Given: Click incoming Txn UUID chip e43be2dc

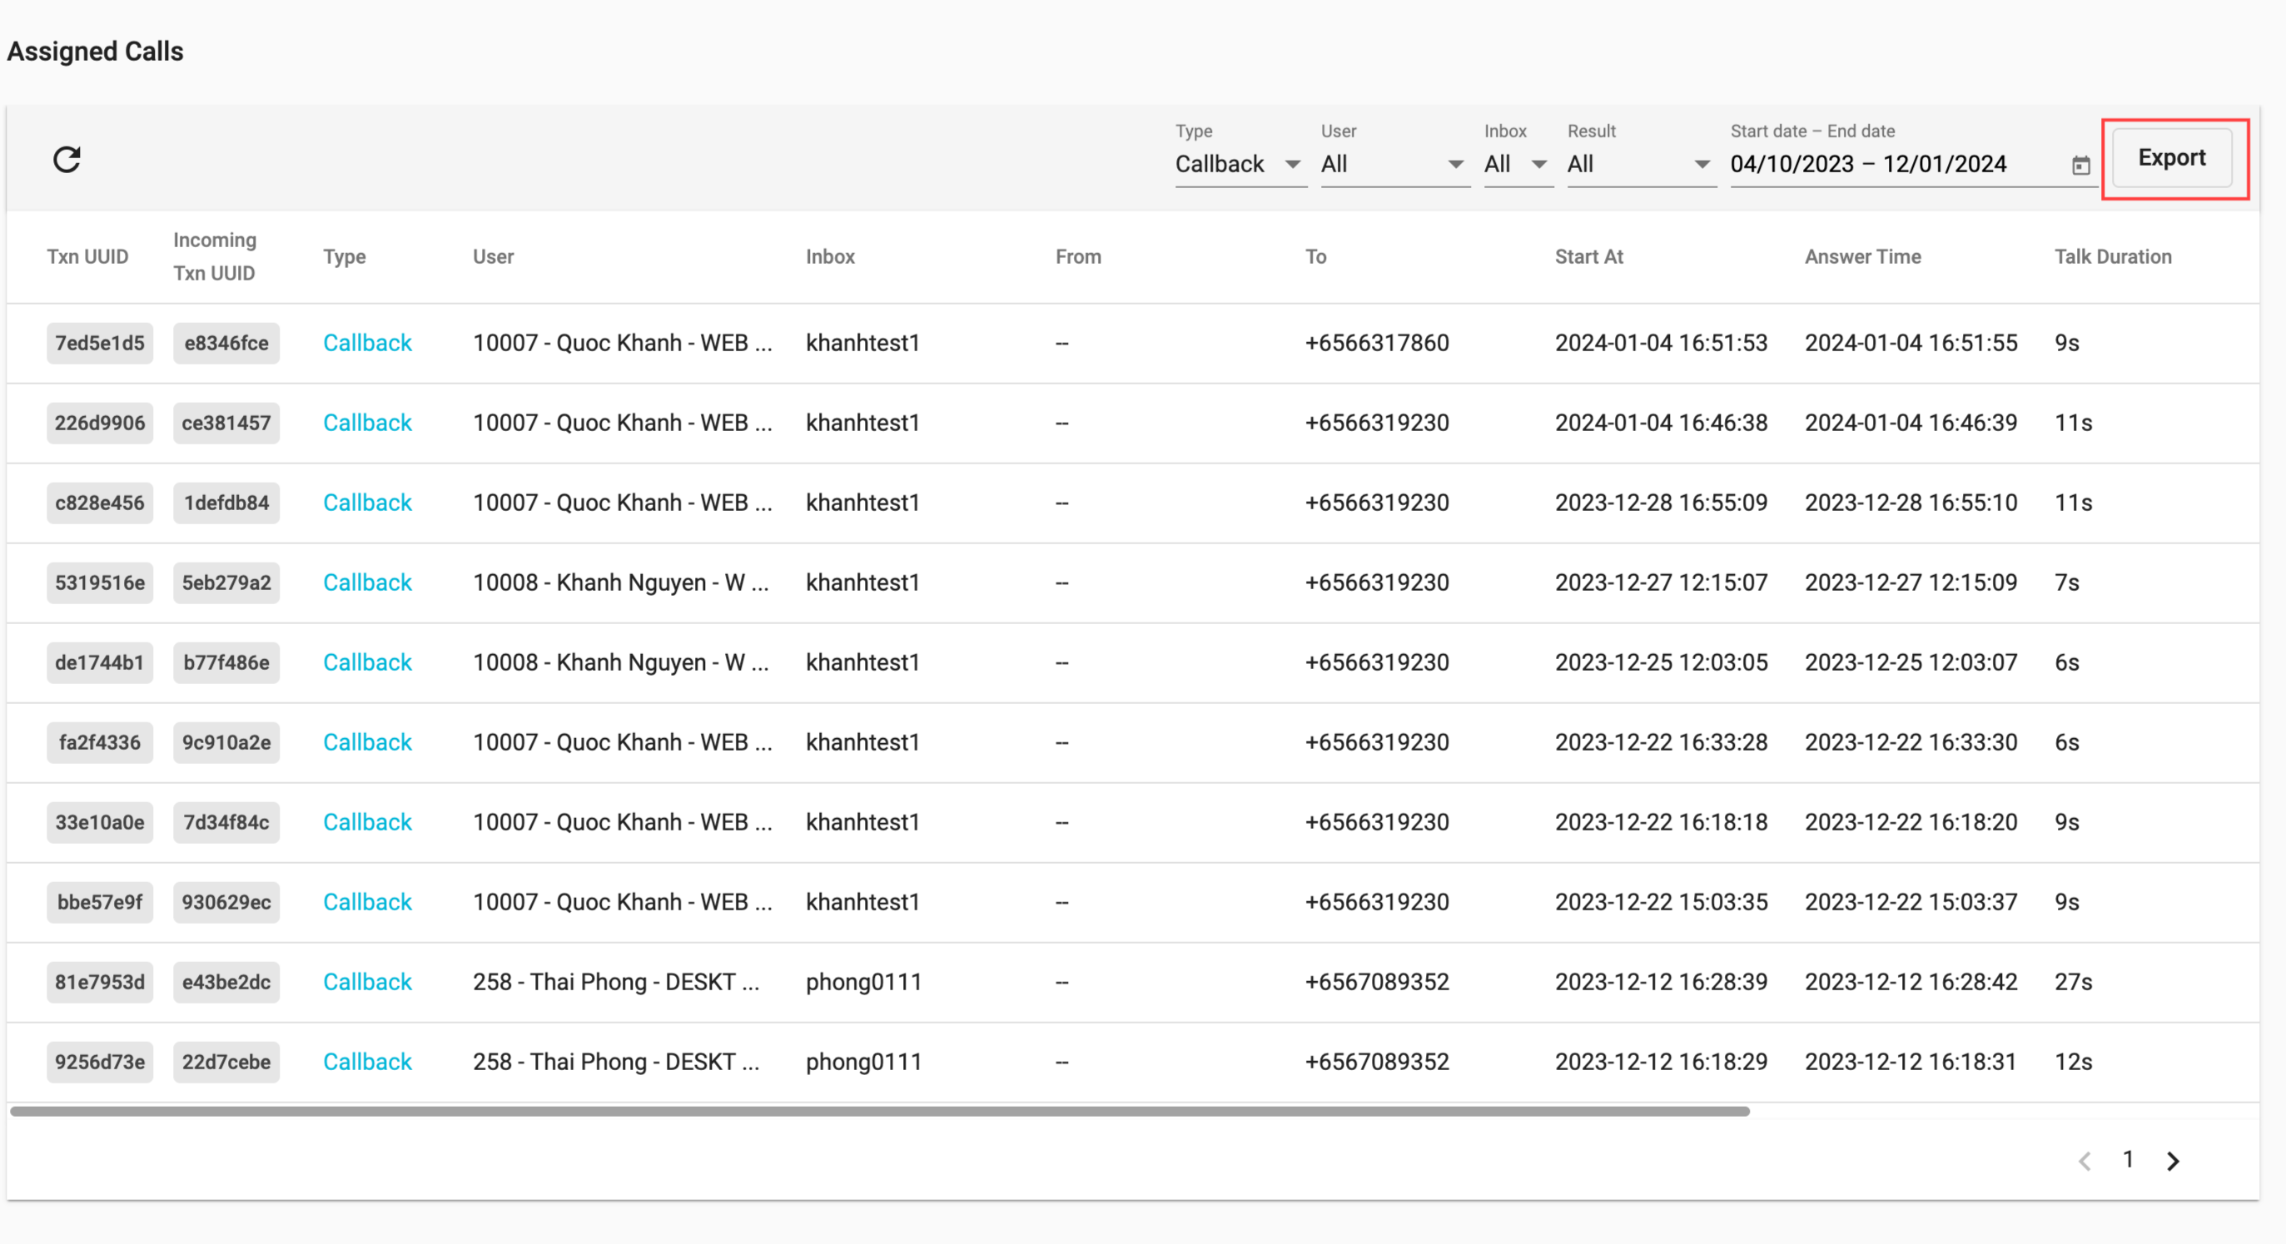Looking at the screenshot, I should coord(226,982).
